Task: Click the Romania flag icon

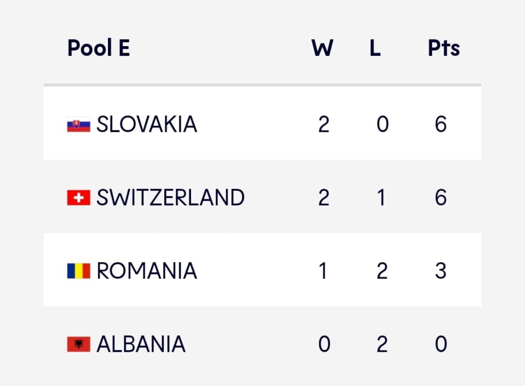Action: [78, 271]
